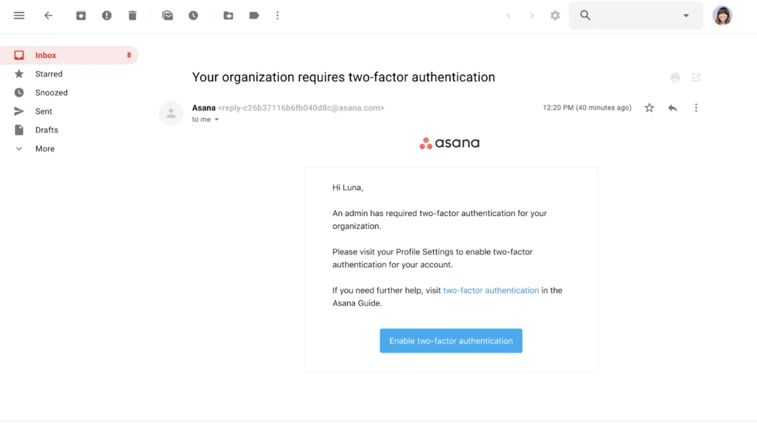The image size is (757, 424).
Task: Click Enable two-factor authentication button
Action: point(451,340)
